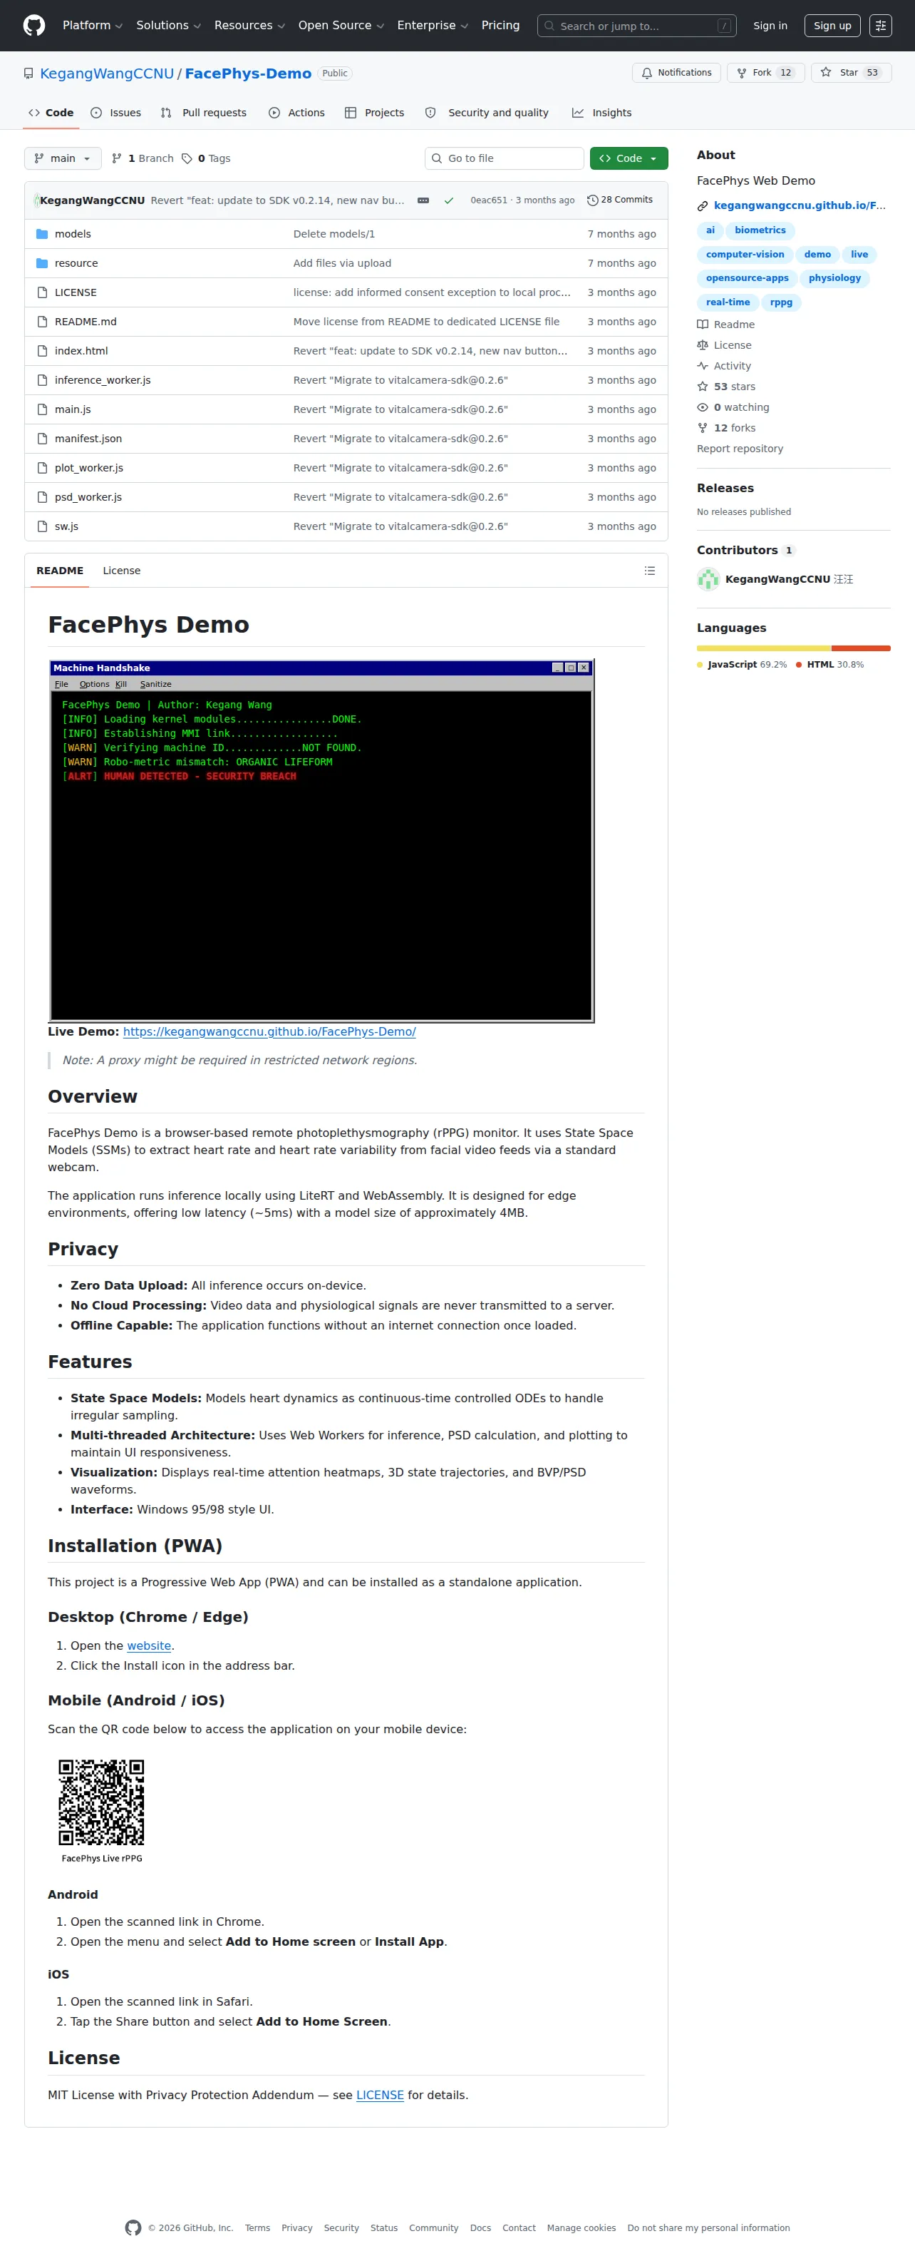Click the biometrics topic tag
Screen dimensions: 915x2266
click(x=760, y=230)
